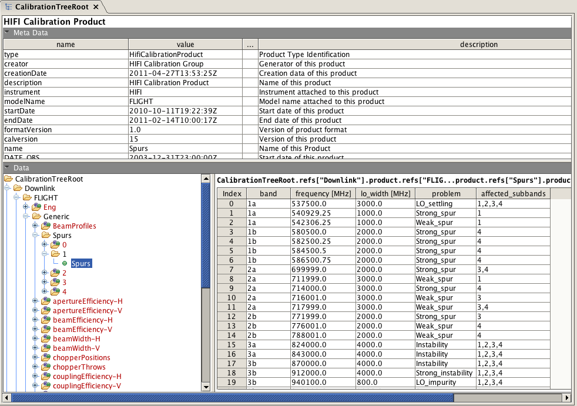Click the affected_subbands column header

(x=514, y=194)
